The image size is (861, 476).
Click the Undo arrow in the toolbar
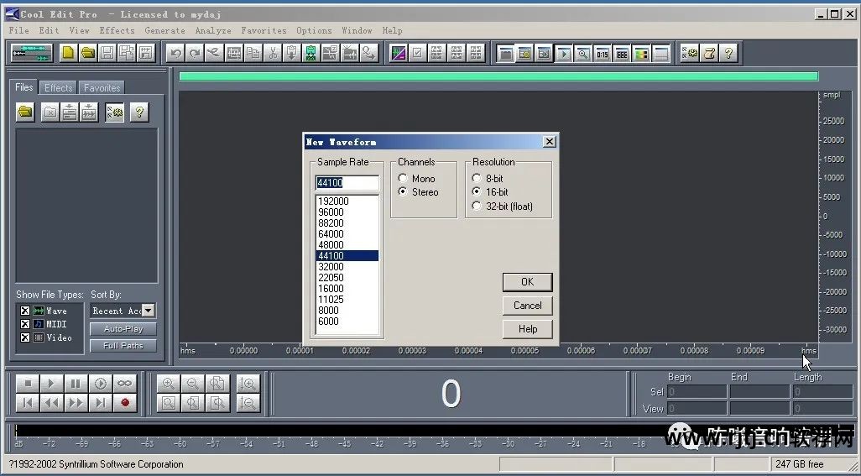175,53
